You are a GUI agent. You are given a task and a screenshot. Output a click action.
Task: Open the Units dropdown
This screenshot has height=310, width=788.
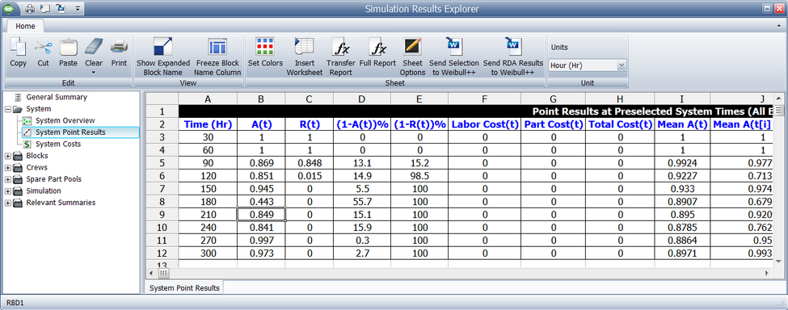(622, 65)
